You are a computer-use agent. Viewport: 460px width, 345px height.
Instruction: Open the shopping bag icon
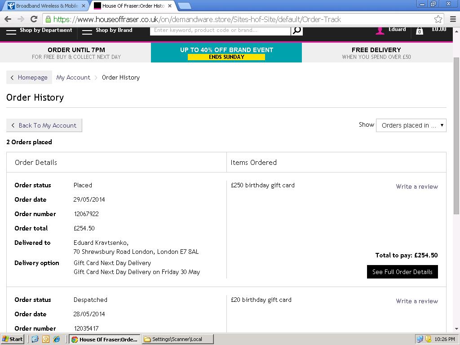420,31
